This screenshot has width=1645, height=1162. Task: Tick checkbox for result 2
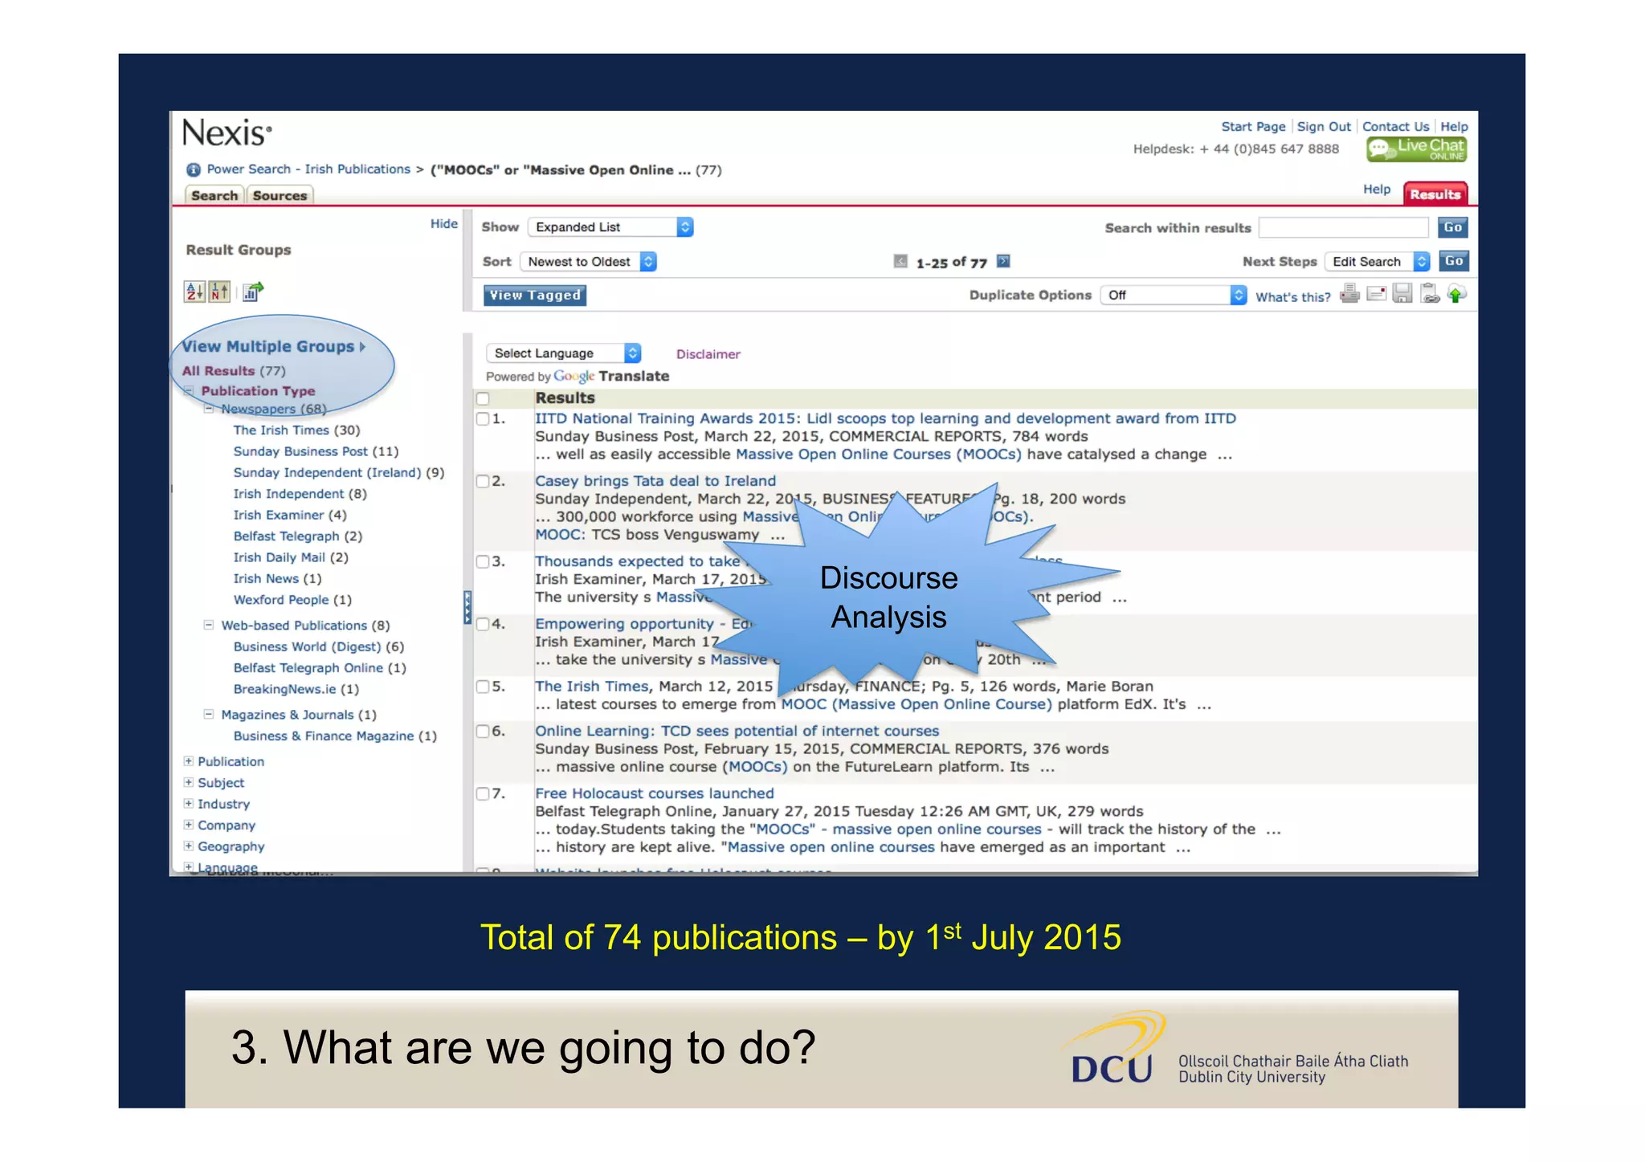[483, 482]
